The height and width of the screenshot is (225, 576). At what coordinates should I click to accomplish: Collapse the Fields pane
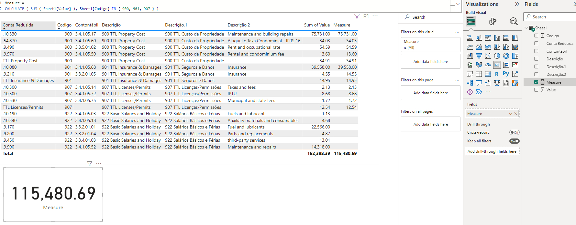click(575, 4)
